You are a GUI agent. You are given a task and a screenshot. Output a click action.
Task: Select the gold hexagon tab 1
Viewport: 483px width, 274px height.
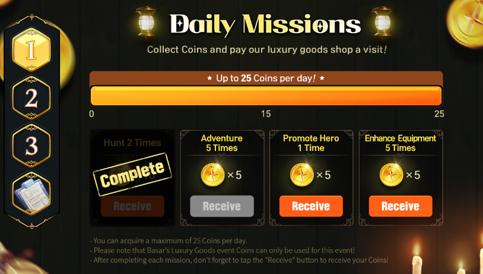[x=31, y=50]
